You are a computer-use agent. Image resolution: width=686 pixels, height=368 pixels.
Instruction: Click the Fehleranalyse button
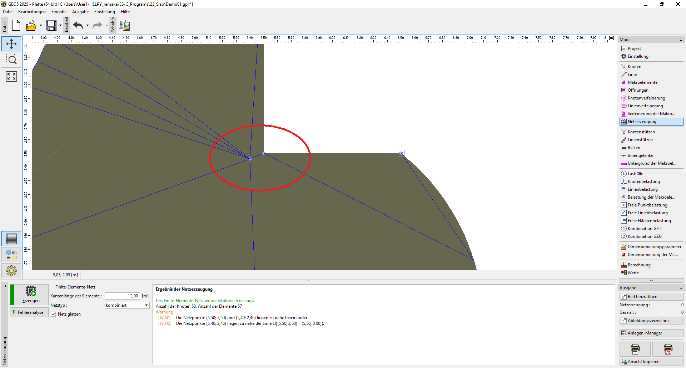coord(29,312)
